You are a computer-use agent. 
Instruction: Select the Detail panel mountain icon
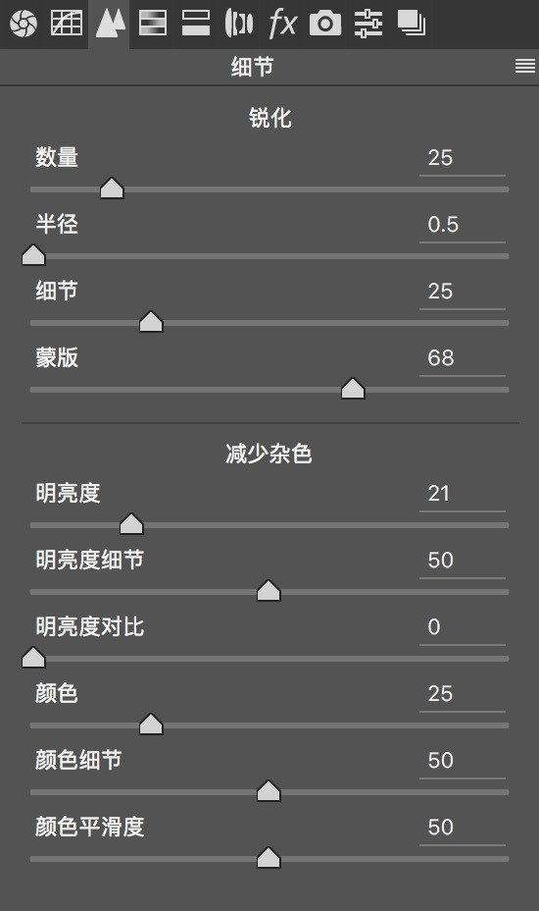coord(110,24)
